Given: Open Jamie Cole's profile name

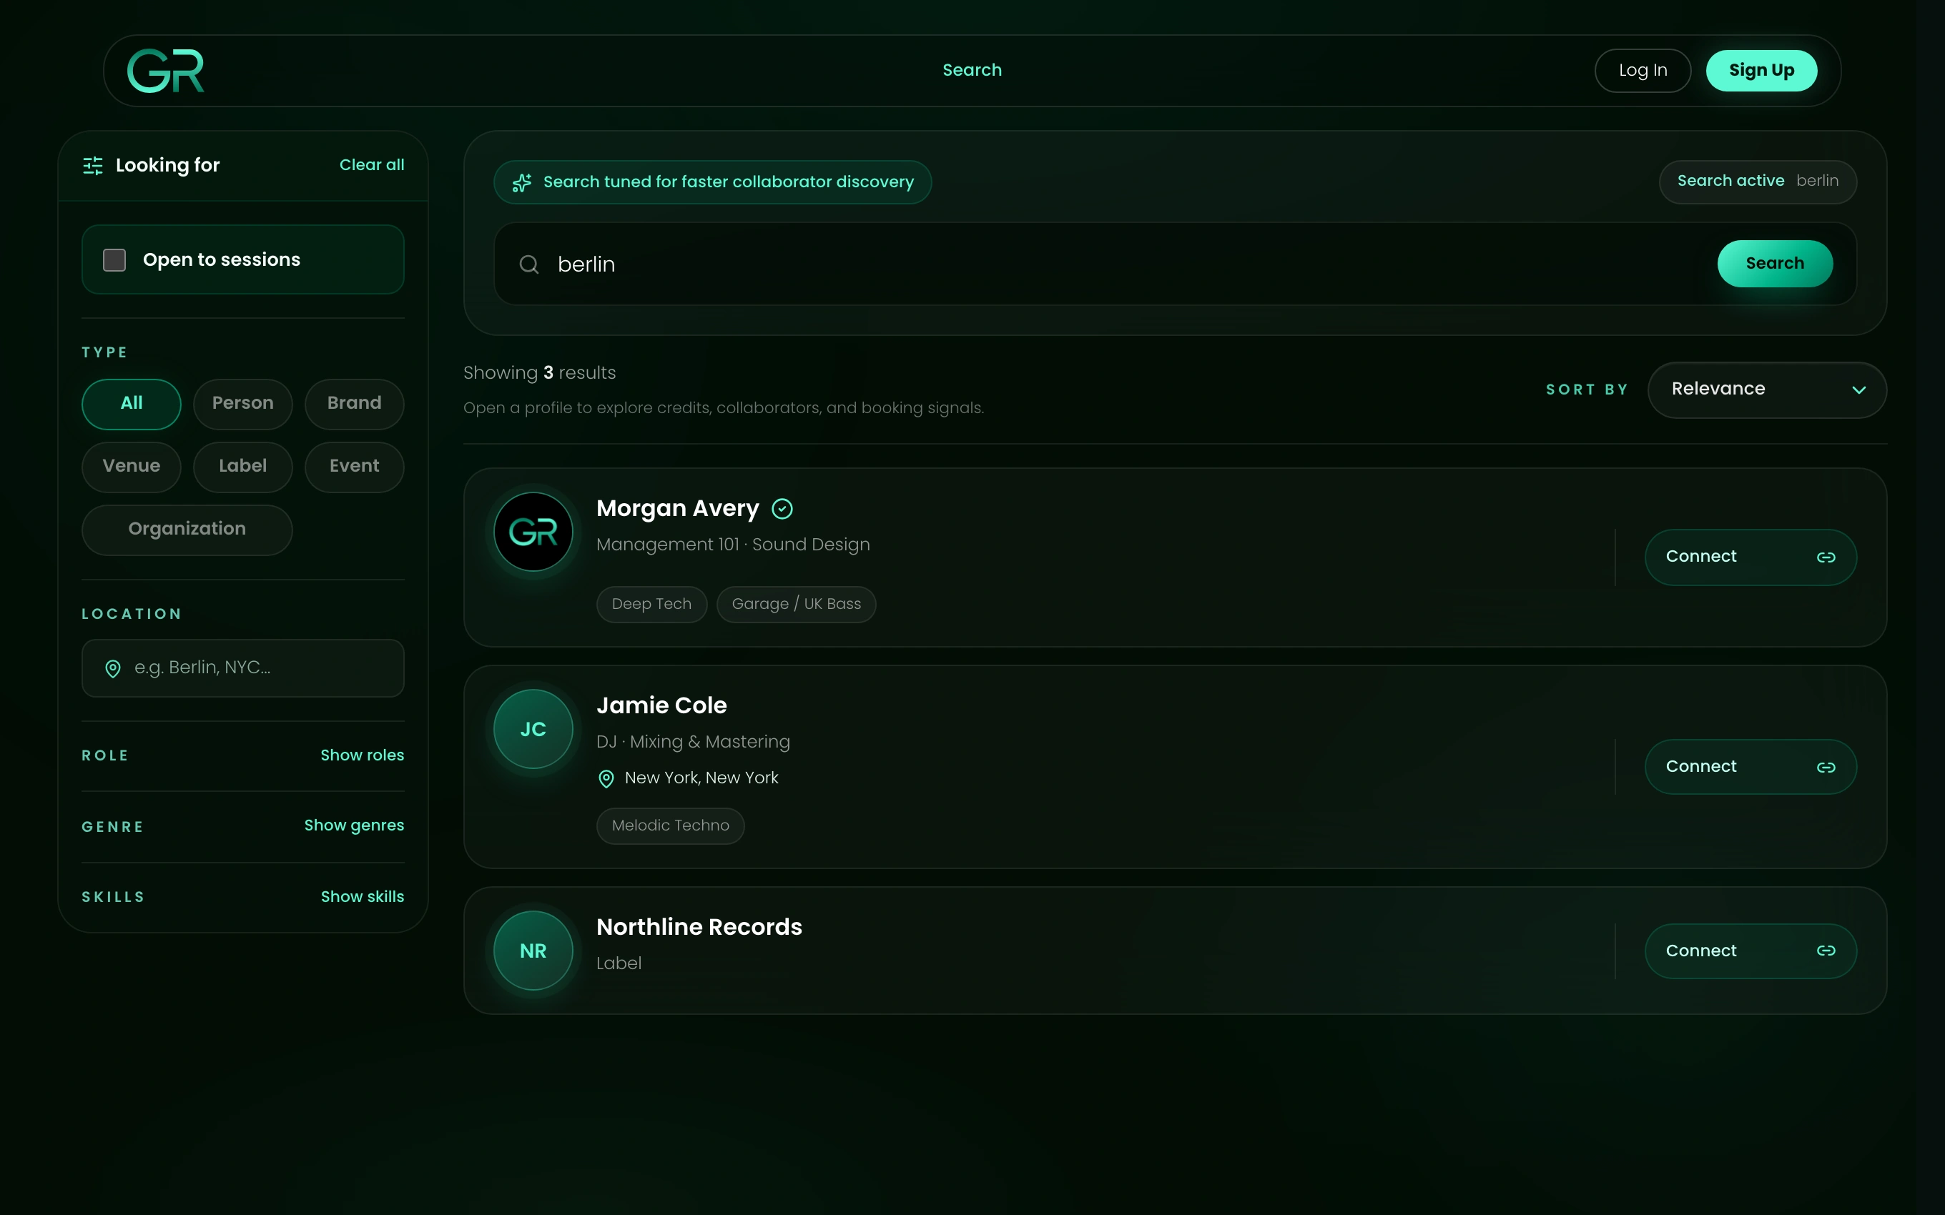Looking at the screenshot, I should click(661, 705).
